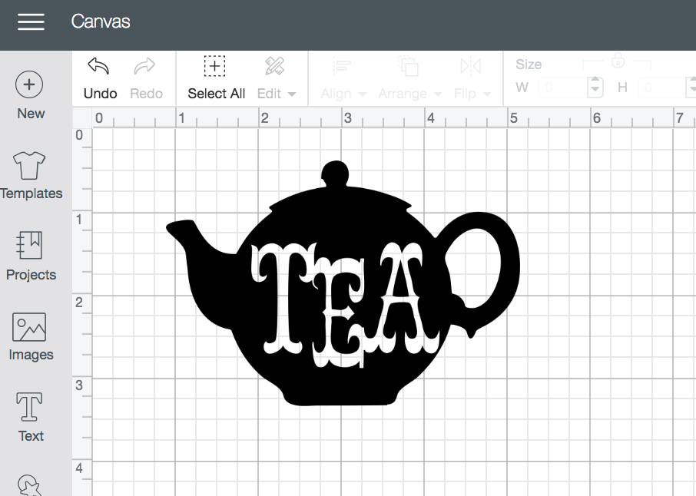Open the hamburger menu
This screenshot has width=696, height=496.
[31, 22]
